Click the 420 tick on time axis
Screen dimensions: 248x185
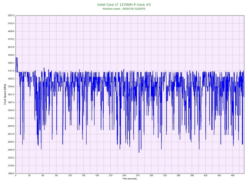205,175
